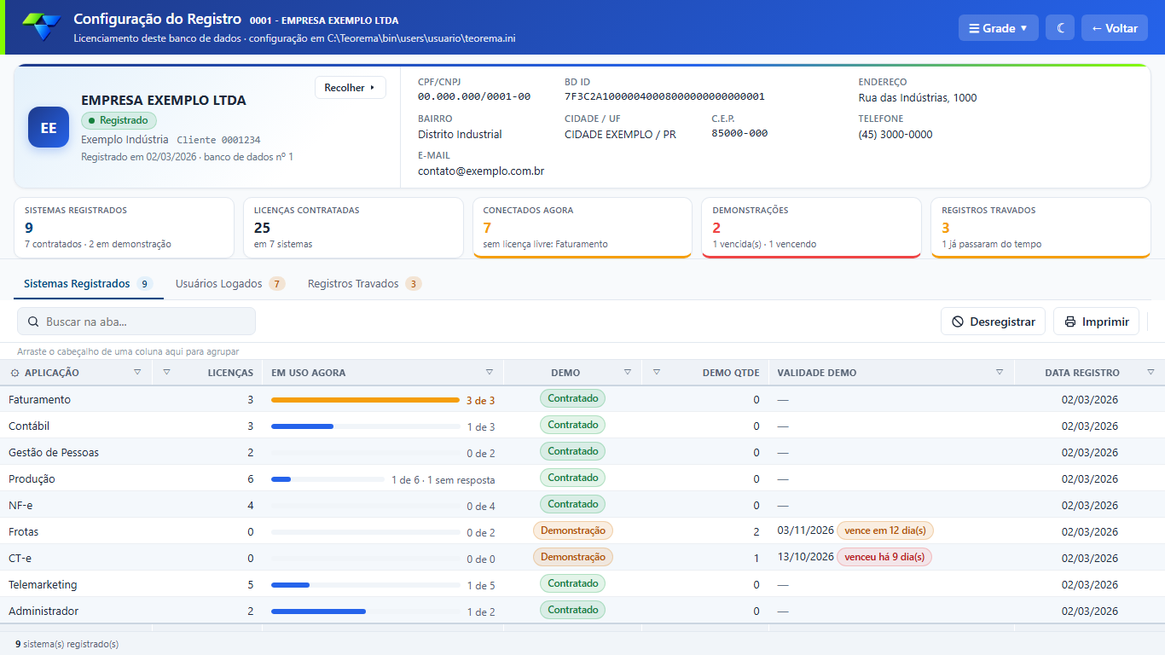Select the Gestão de Pessoas row name
The height and width of the screenshot is (655, 1165).
click(54, 452)
